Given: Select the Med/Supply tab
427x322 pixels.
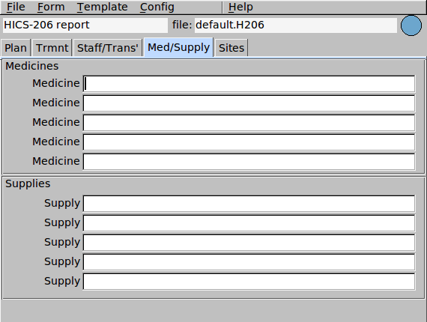Looking at the screenshot, I should (178, 47).
